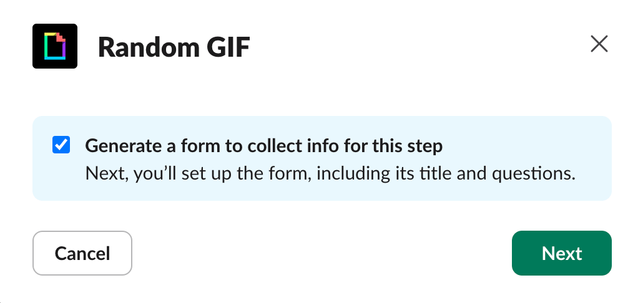Click the word 'GIF' in the dialog heading
643x303 pixels.
click(228, 47)
